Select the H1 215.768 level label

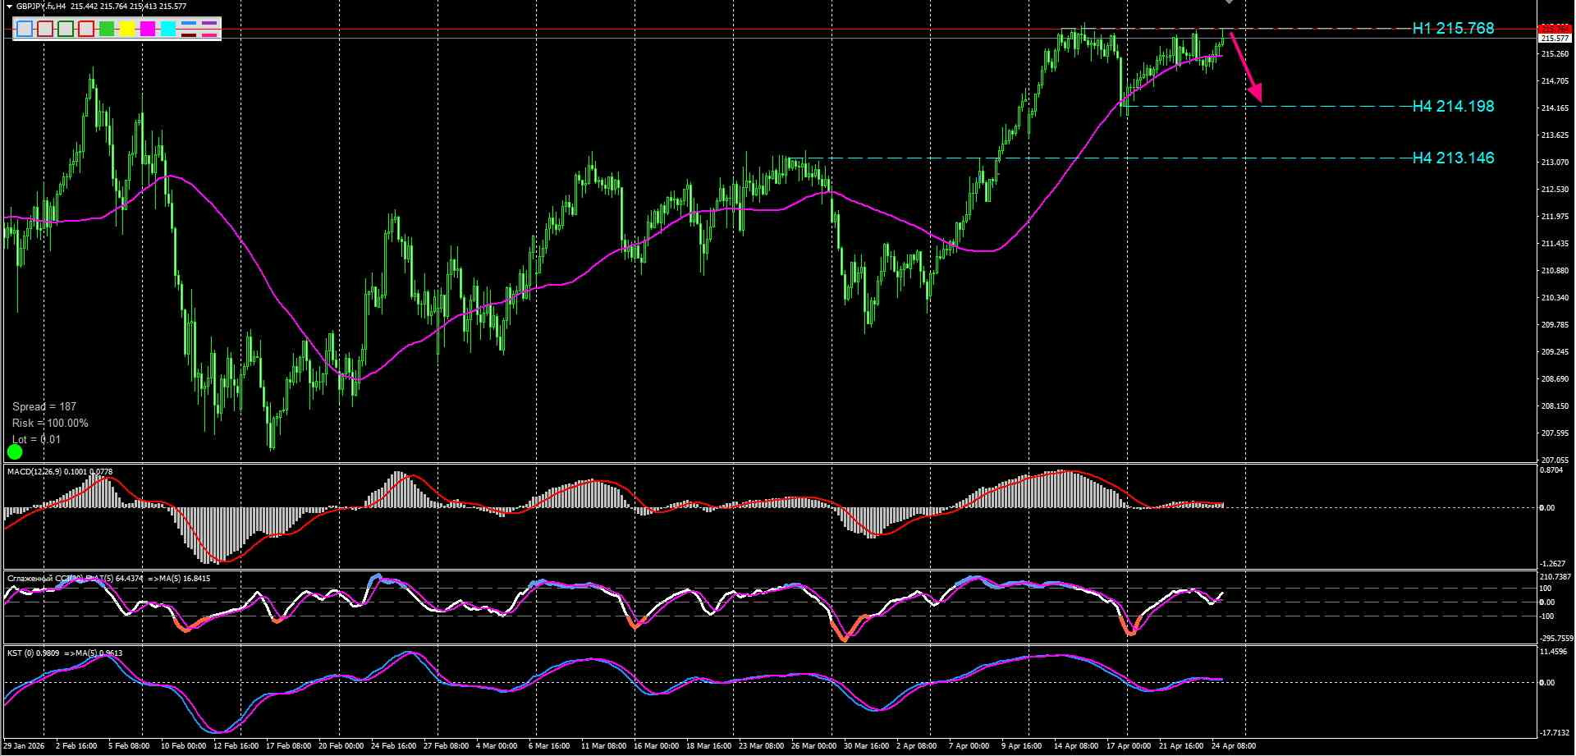(x=1453, y=29)
